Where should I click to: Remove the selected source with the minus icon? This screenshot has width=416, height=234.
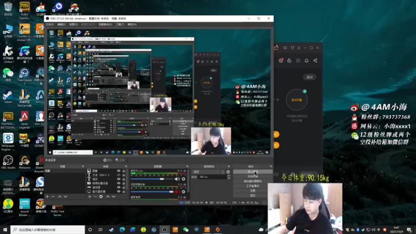click(x=95, y=197)
